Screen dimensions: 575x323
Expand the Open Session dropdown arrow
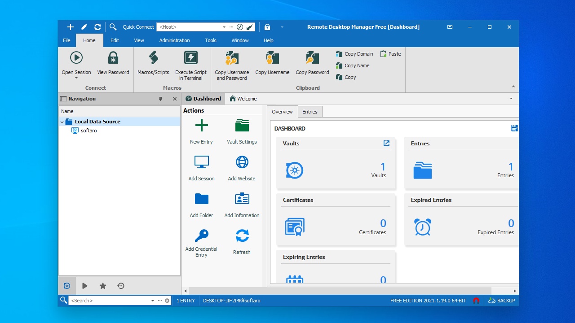(76, 79)
